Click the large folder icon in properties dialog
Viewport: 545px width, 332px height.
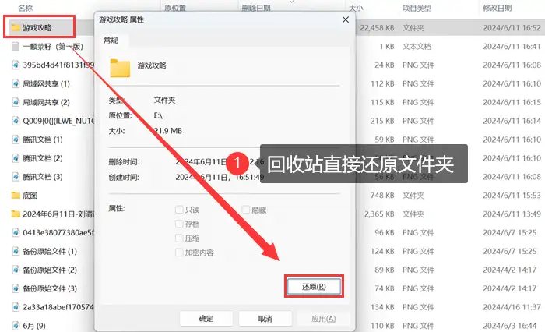tap(120, 68)
